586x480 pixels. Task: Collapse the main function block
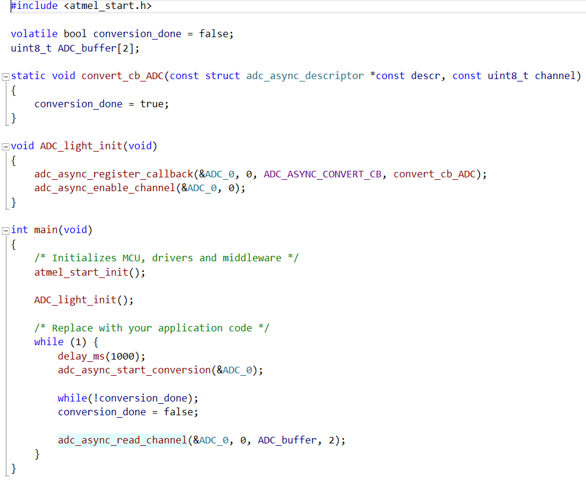5,230
